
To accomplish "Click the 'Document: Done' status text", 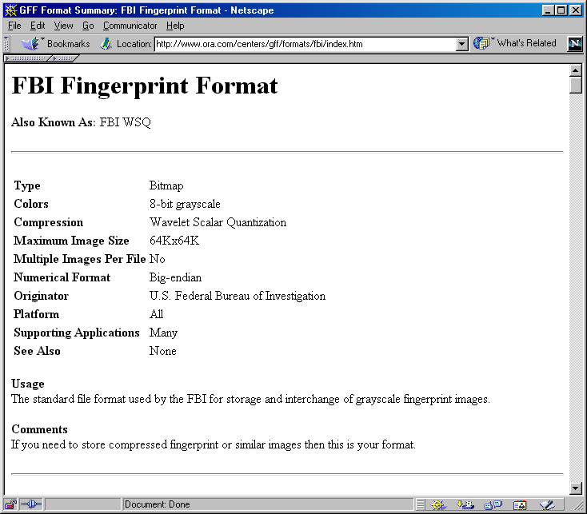I will pyautogui.click(x=157, y=504).
